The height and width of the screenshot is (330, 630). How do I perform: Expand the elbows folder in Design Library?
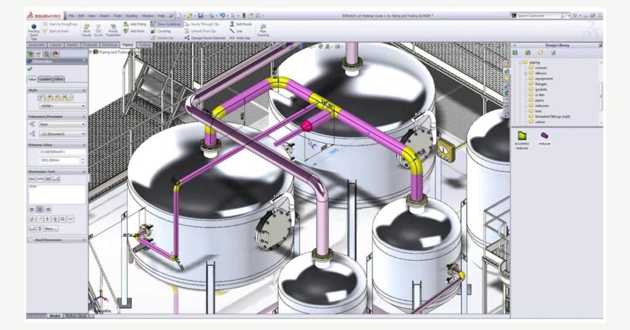tap(525, 73)
